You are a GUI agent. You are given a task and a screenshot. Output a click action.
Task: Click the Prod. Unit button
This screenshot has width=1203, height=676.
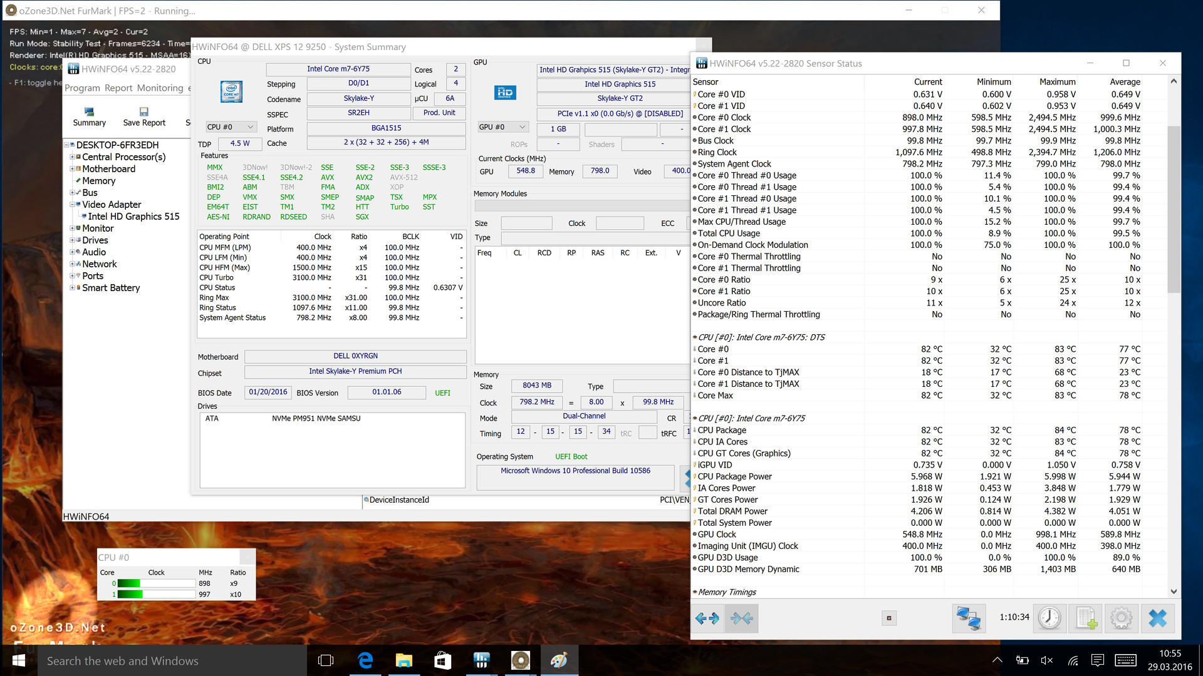pyautogui.click(x=439, y=113)
